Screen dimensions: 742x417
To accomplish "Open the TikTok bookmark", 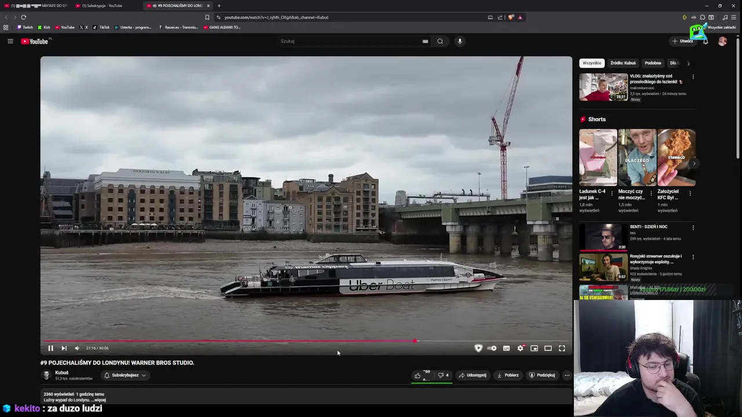I will click(x=101, y=27).
